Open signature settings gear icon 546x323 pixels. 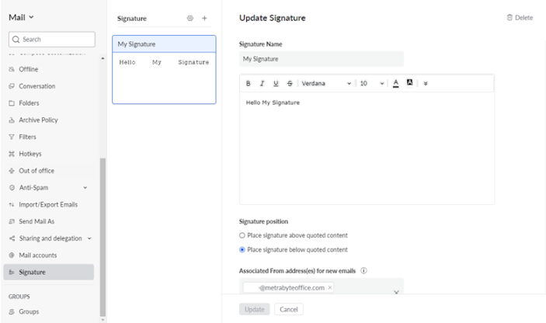click(x=190, y=18)
